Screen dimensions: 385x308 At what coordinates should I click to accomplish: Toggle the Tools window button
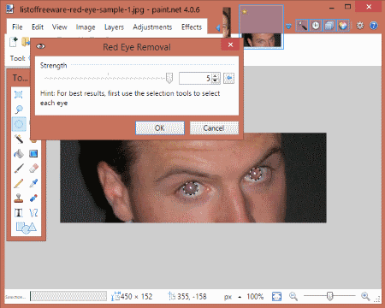[302, 26]
